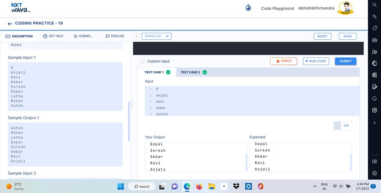Click the Save button

pyautogui.click(x=347, y=36)
